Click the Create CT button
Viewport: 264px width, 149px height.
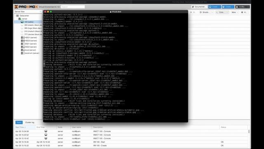pyautogui.click(x=228, y=7)
